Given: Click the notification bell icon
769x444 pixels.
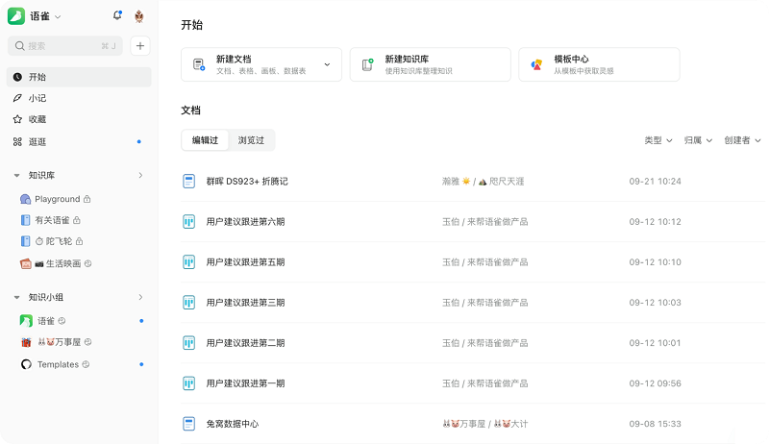Looking at the screenshot, I should pyautogui.click(x=117, y=16).
